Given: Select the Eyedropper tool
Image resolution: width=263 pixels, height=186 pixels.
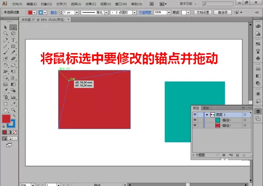Looking at the screenshot, I should click(5, 90).
